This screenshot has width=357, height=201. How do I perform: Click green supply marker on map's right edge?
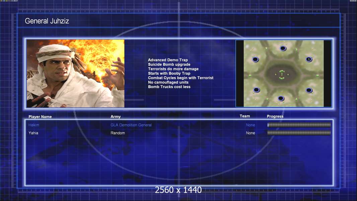point(317,75)
